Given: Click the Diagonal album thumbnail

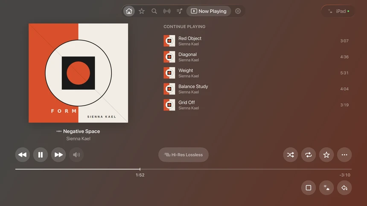Looking at the screenshot, I should [169, 57].
